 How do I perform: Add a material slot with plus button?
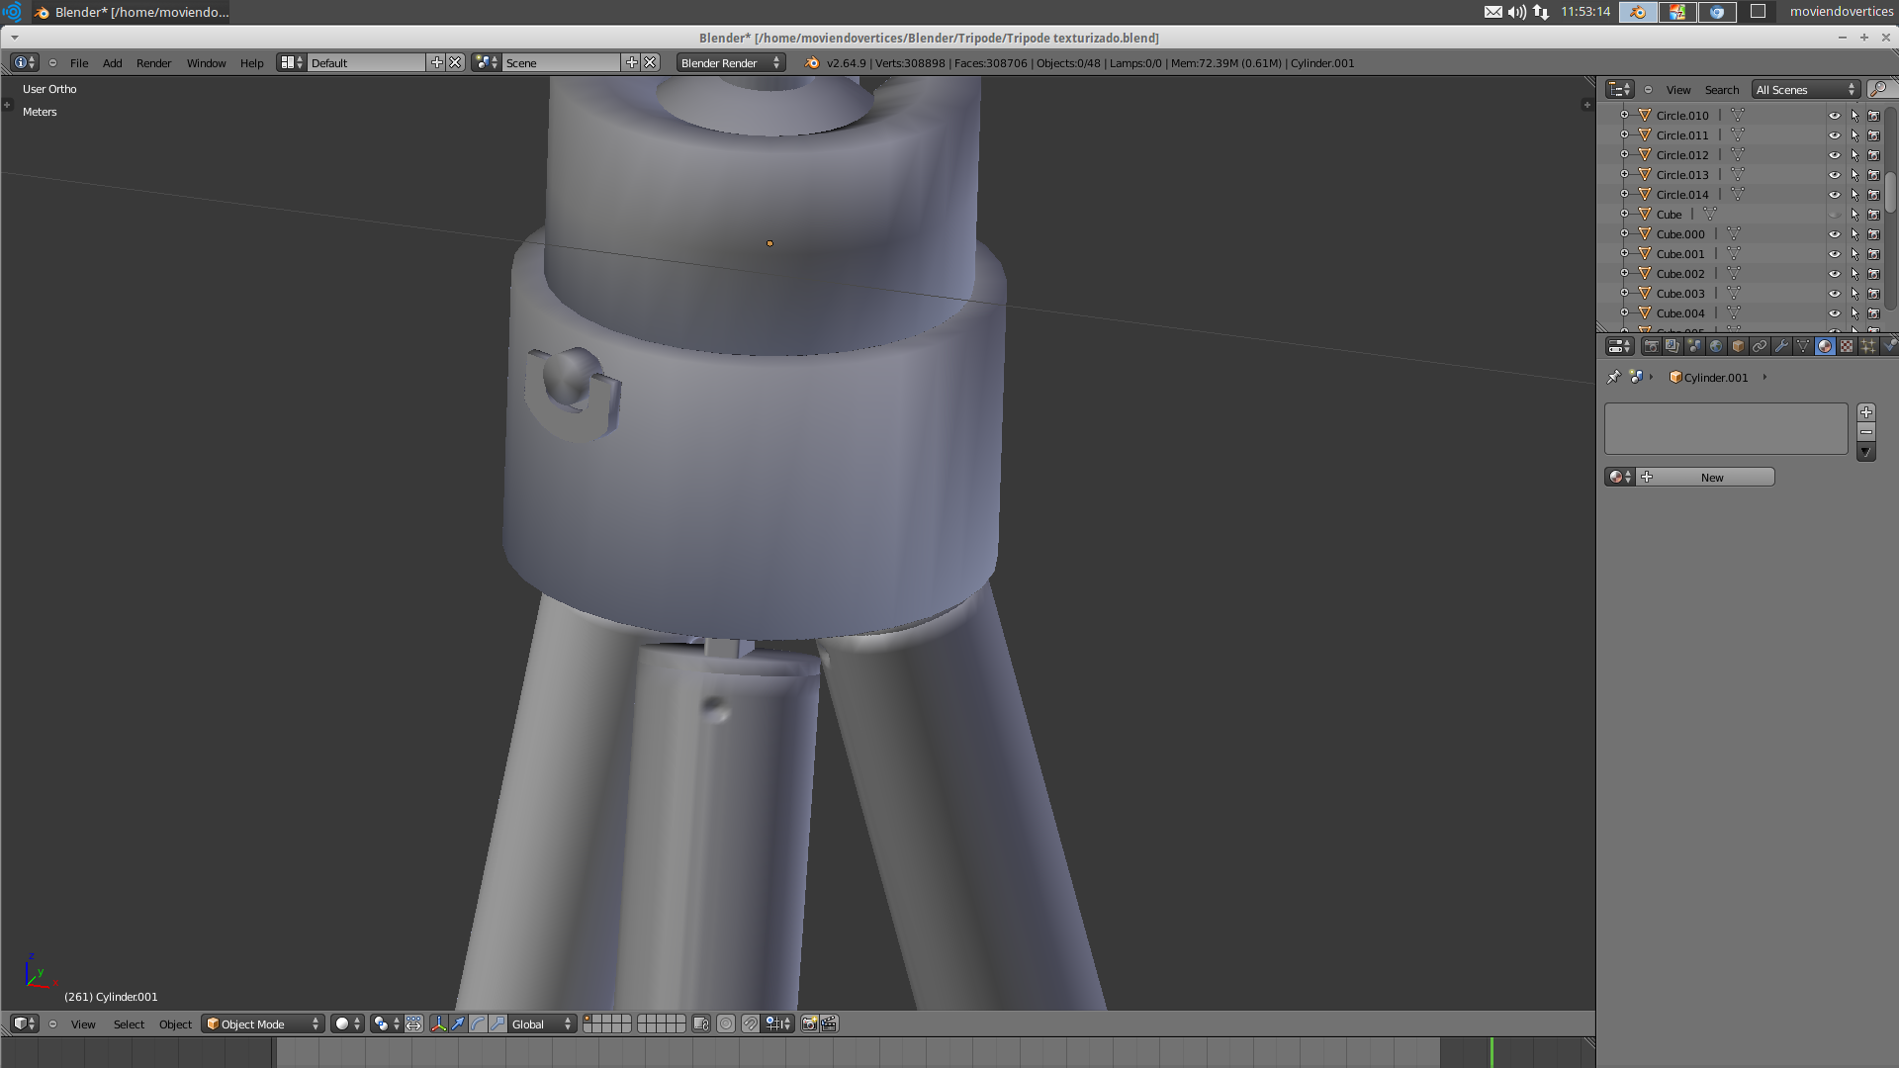[x=1866, y=412]
